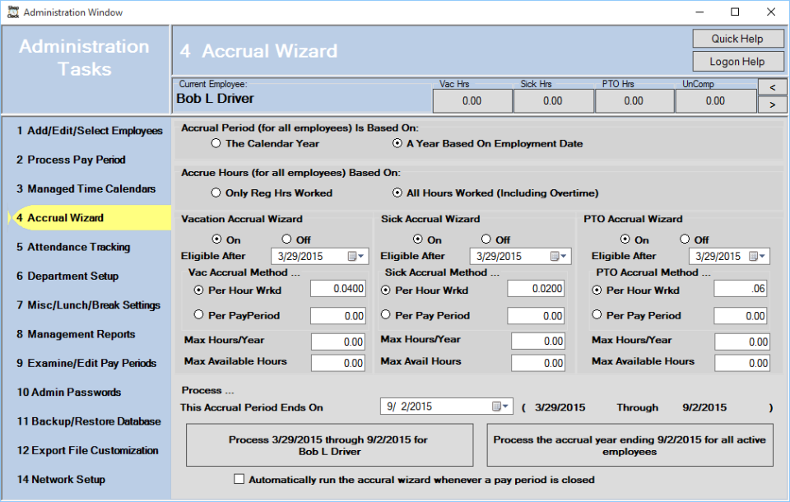The image size is (790, 502).
Task: Click current employee name Bob L Driver
Action: pyautogui.click(x=215, y=99)
